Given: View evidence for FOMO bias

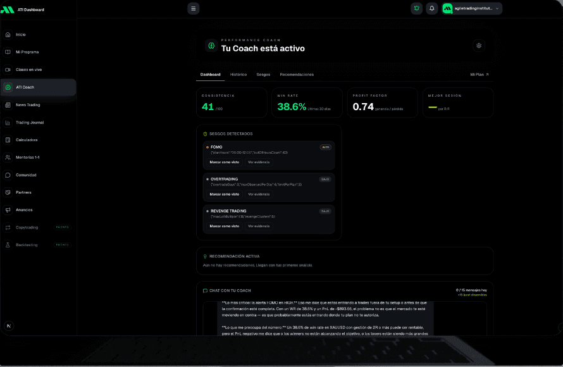Looking at the screenshot, I should [x=259, y=163].
